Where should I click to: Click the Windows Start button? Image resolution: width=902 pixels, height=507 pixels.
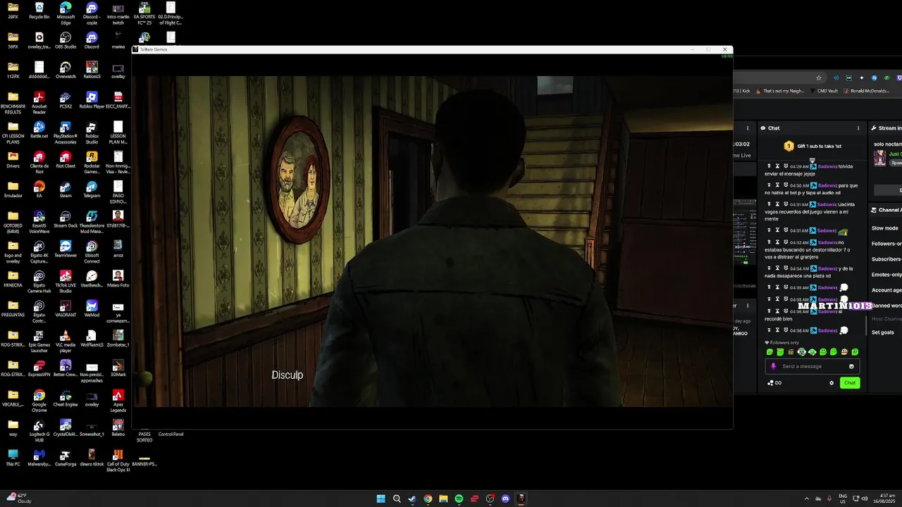[x=381, y=499]
